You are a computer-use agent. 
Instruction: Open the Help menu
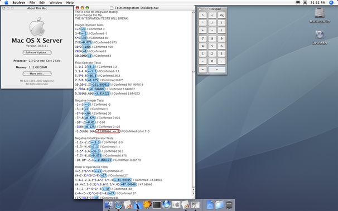(x=70, y=3)
